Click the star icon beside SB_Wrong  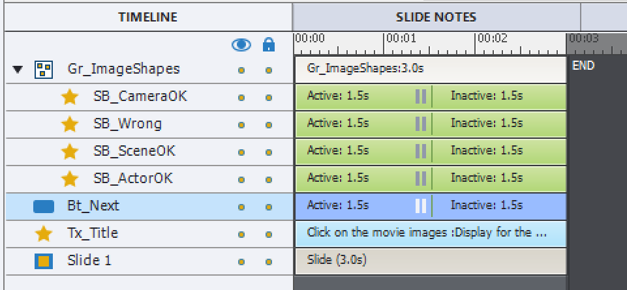tap(69, 124)
